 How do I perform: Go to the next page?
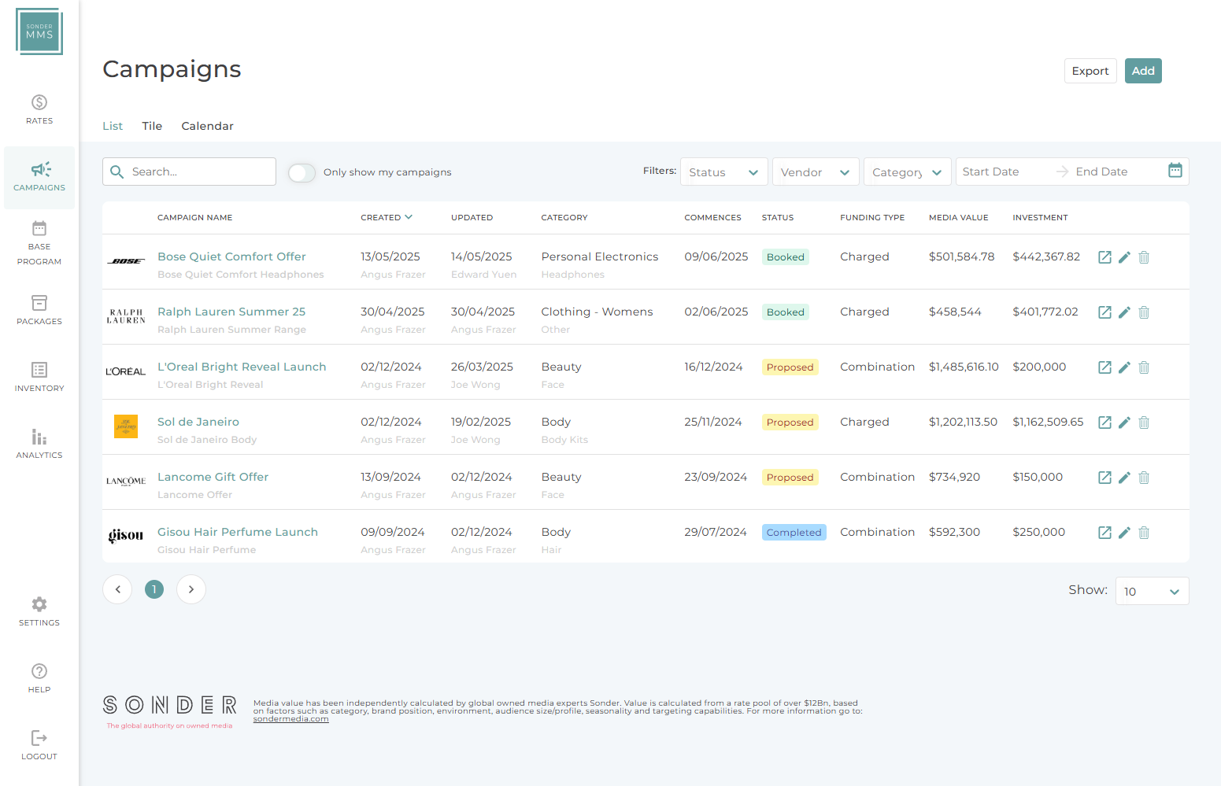coord(191,589)
